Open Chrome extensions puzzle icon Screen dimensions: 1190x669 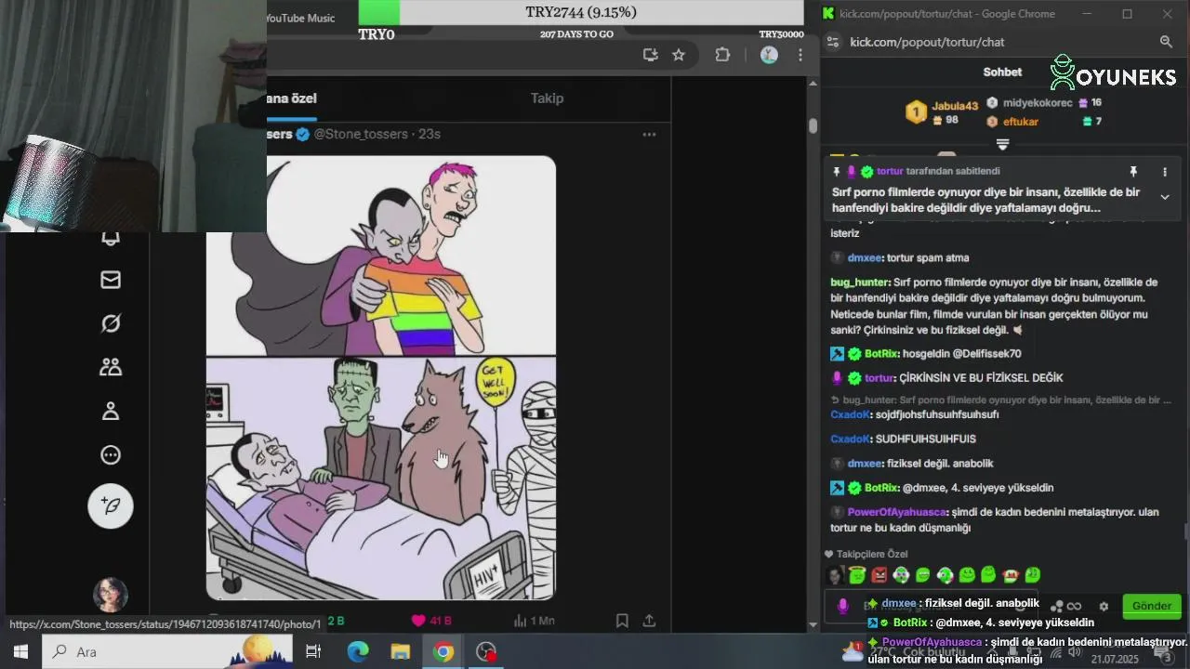point(722,55)
